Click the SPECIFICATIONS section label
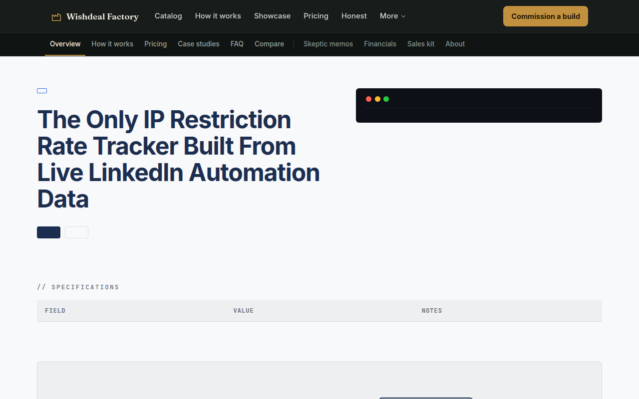The height and width of the screenshot is (399, 639). [78, 287]
